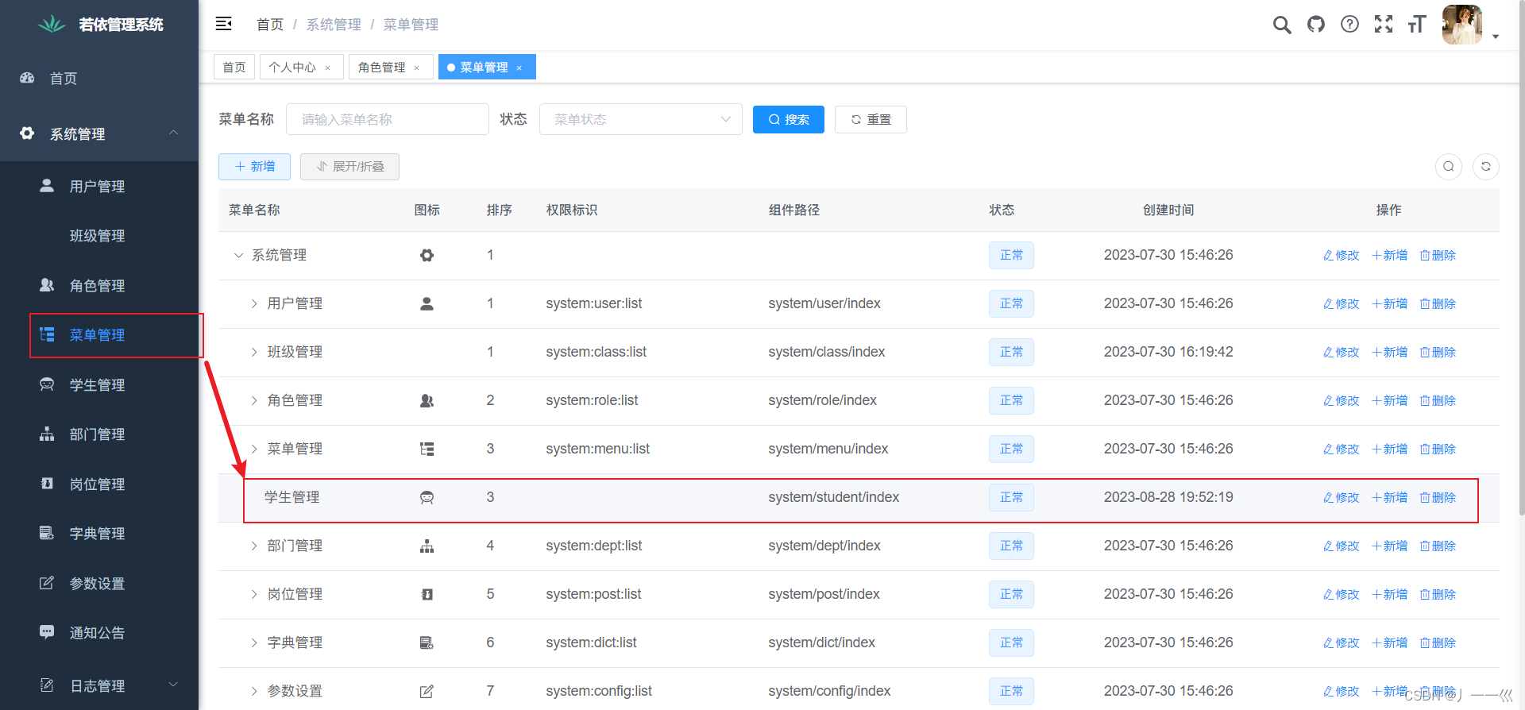The image size is (1525, 710).
Task: Open 班级管理 in the sidebar
Action: (x=99, y=236)
